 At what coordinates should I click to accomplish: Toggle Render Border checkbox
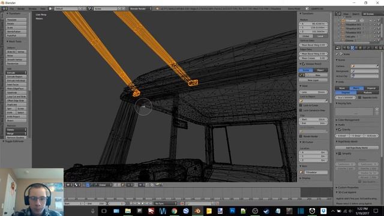[x=301, y=136]
